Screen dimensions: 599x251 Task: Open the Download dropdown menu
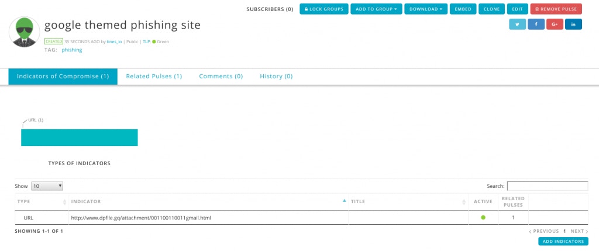(426, 9)
